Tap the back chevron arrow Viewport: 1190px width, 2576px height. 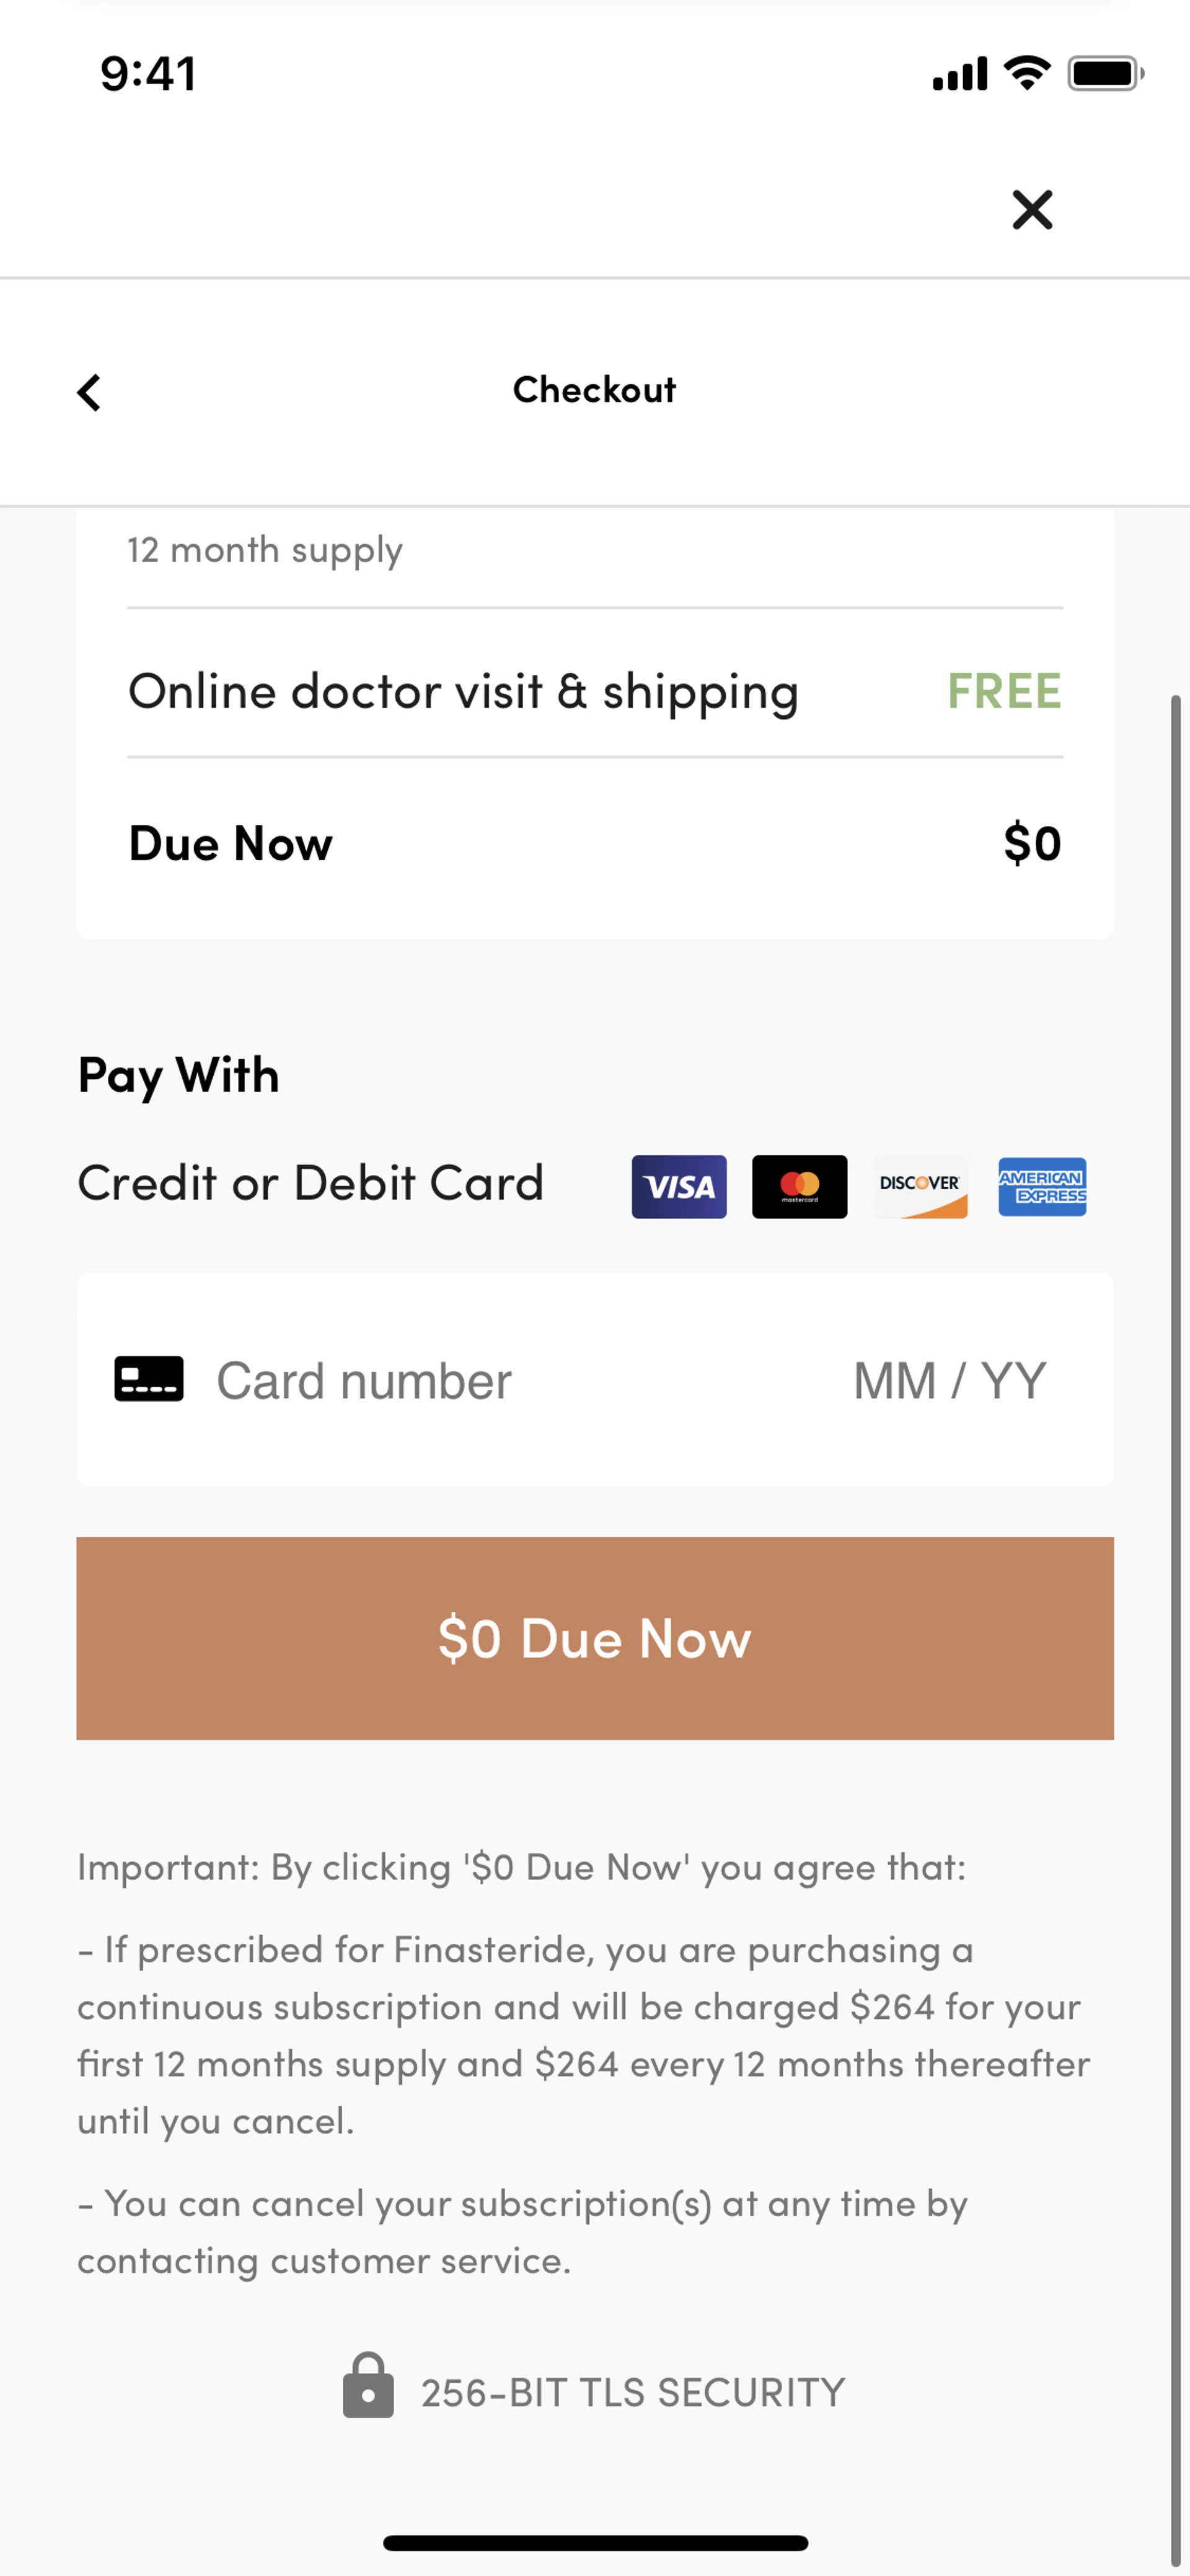(89, 392)
